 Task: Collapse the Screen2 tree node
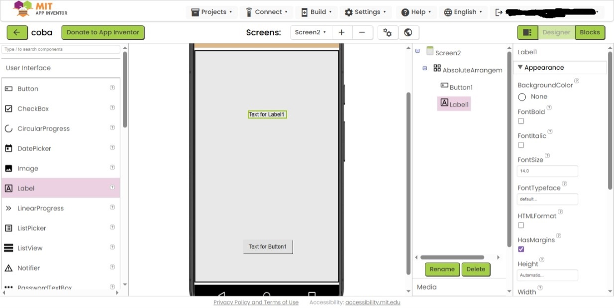coord(417,51)
